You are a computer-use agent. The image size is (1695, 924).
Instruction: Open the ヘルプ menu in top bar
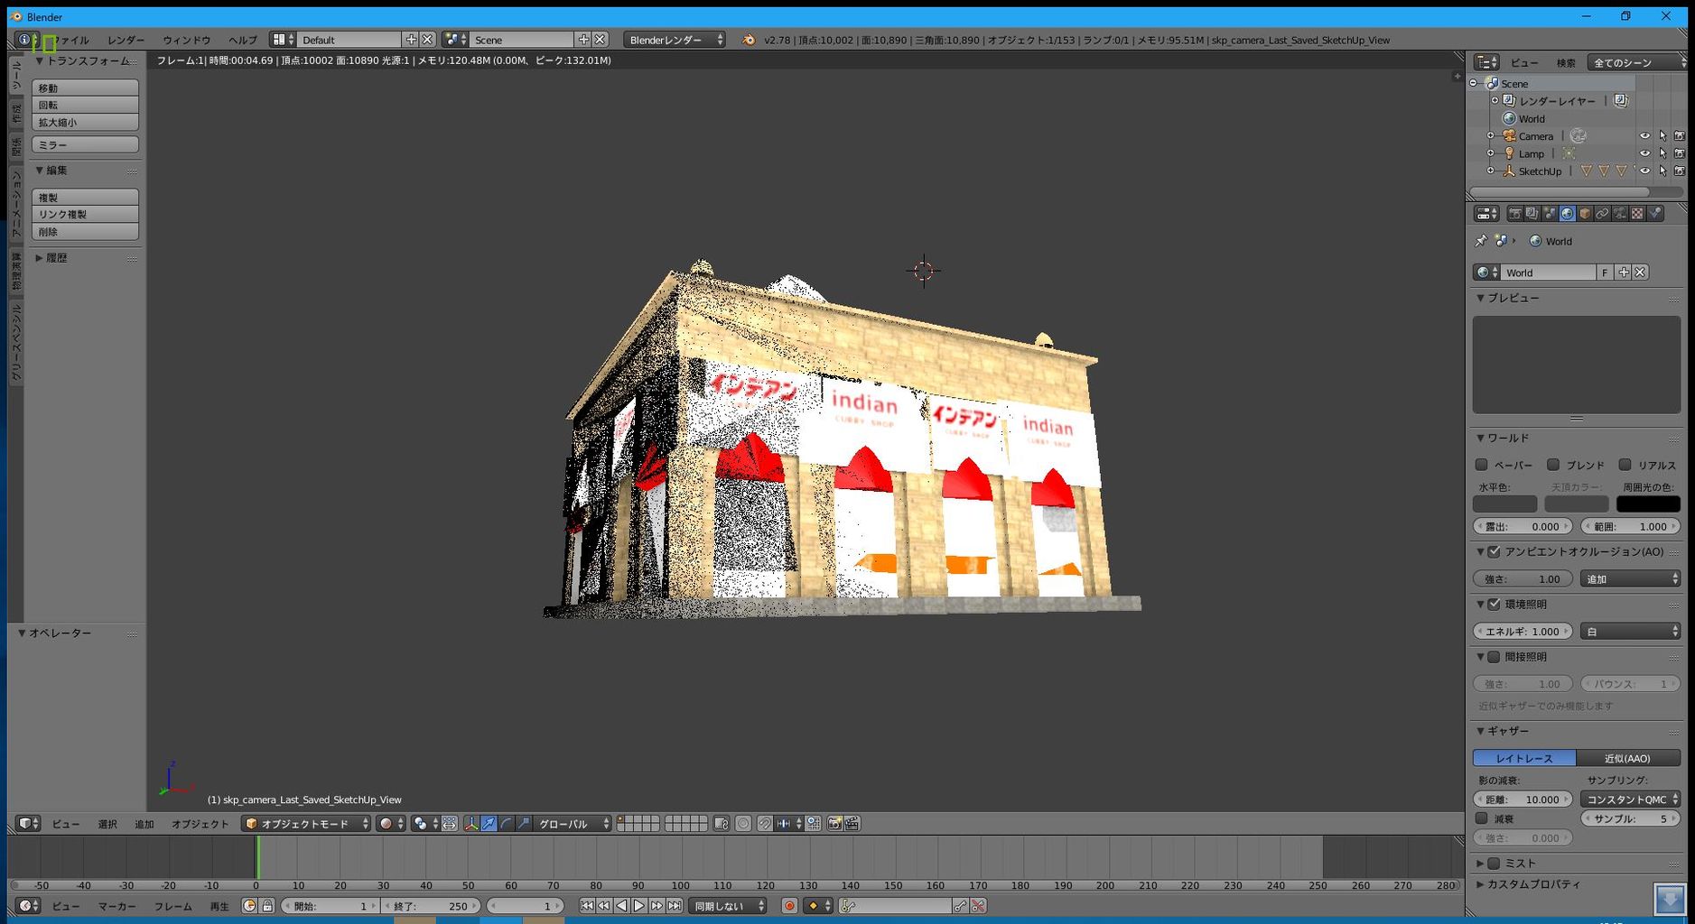click(x=242, y=40)
